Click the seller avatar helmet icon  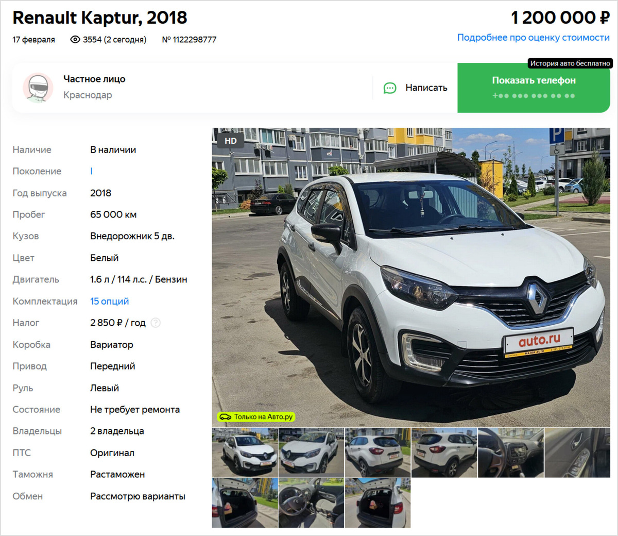pyautogui.click(x=38, y=88)
